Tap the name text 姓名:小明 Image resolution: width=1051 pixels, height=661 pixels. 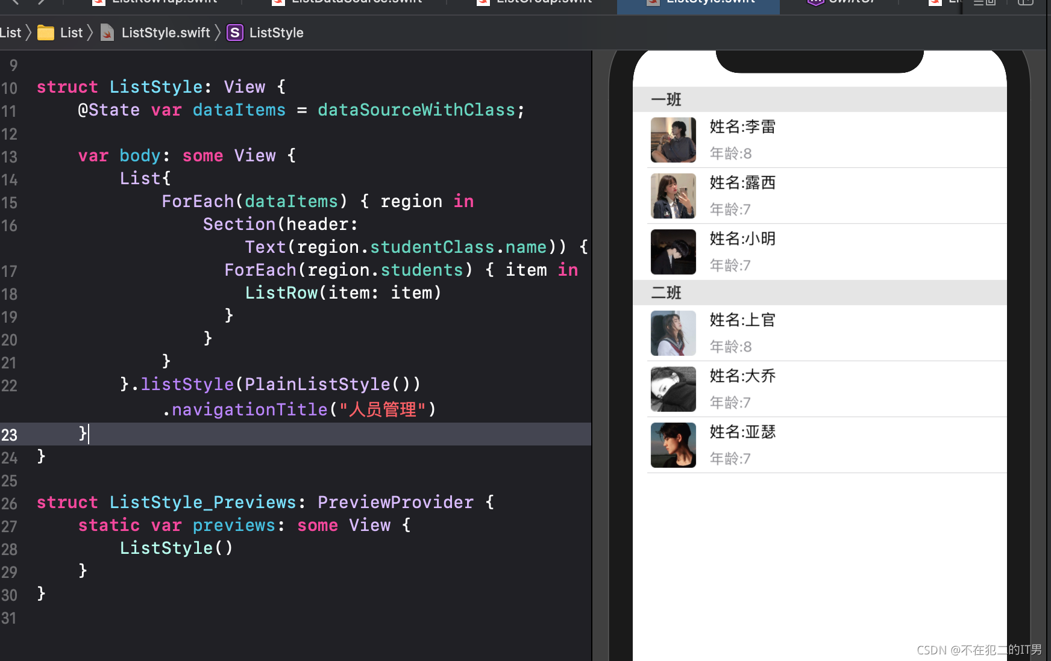pyautogui.click(x=742, y=239)
